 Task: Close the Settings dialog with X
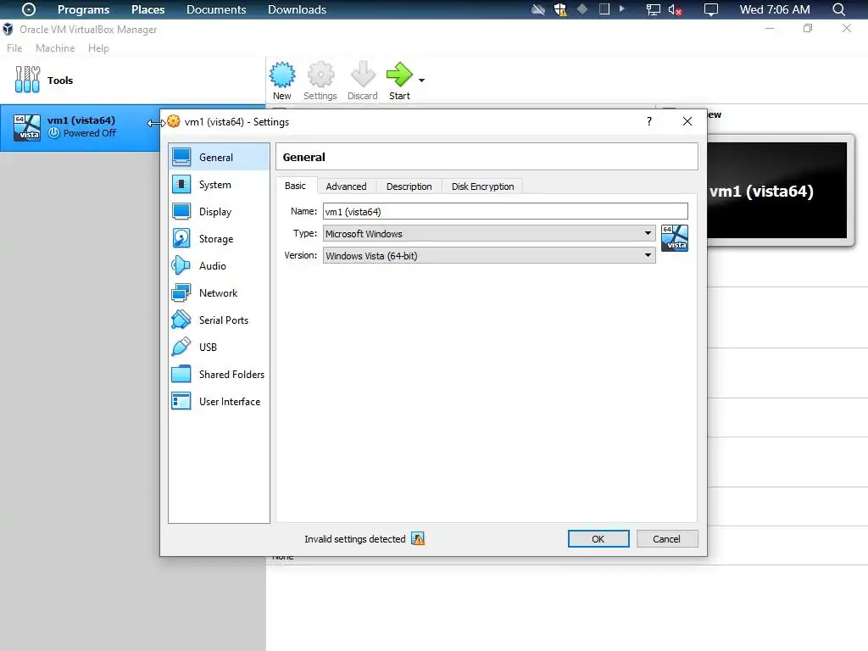pos(687,121)
